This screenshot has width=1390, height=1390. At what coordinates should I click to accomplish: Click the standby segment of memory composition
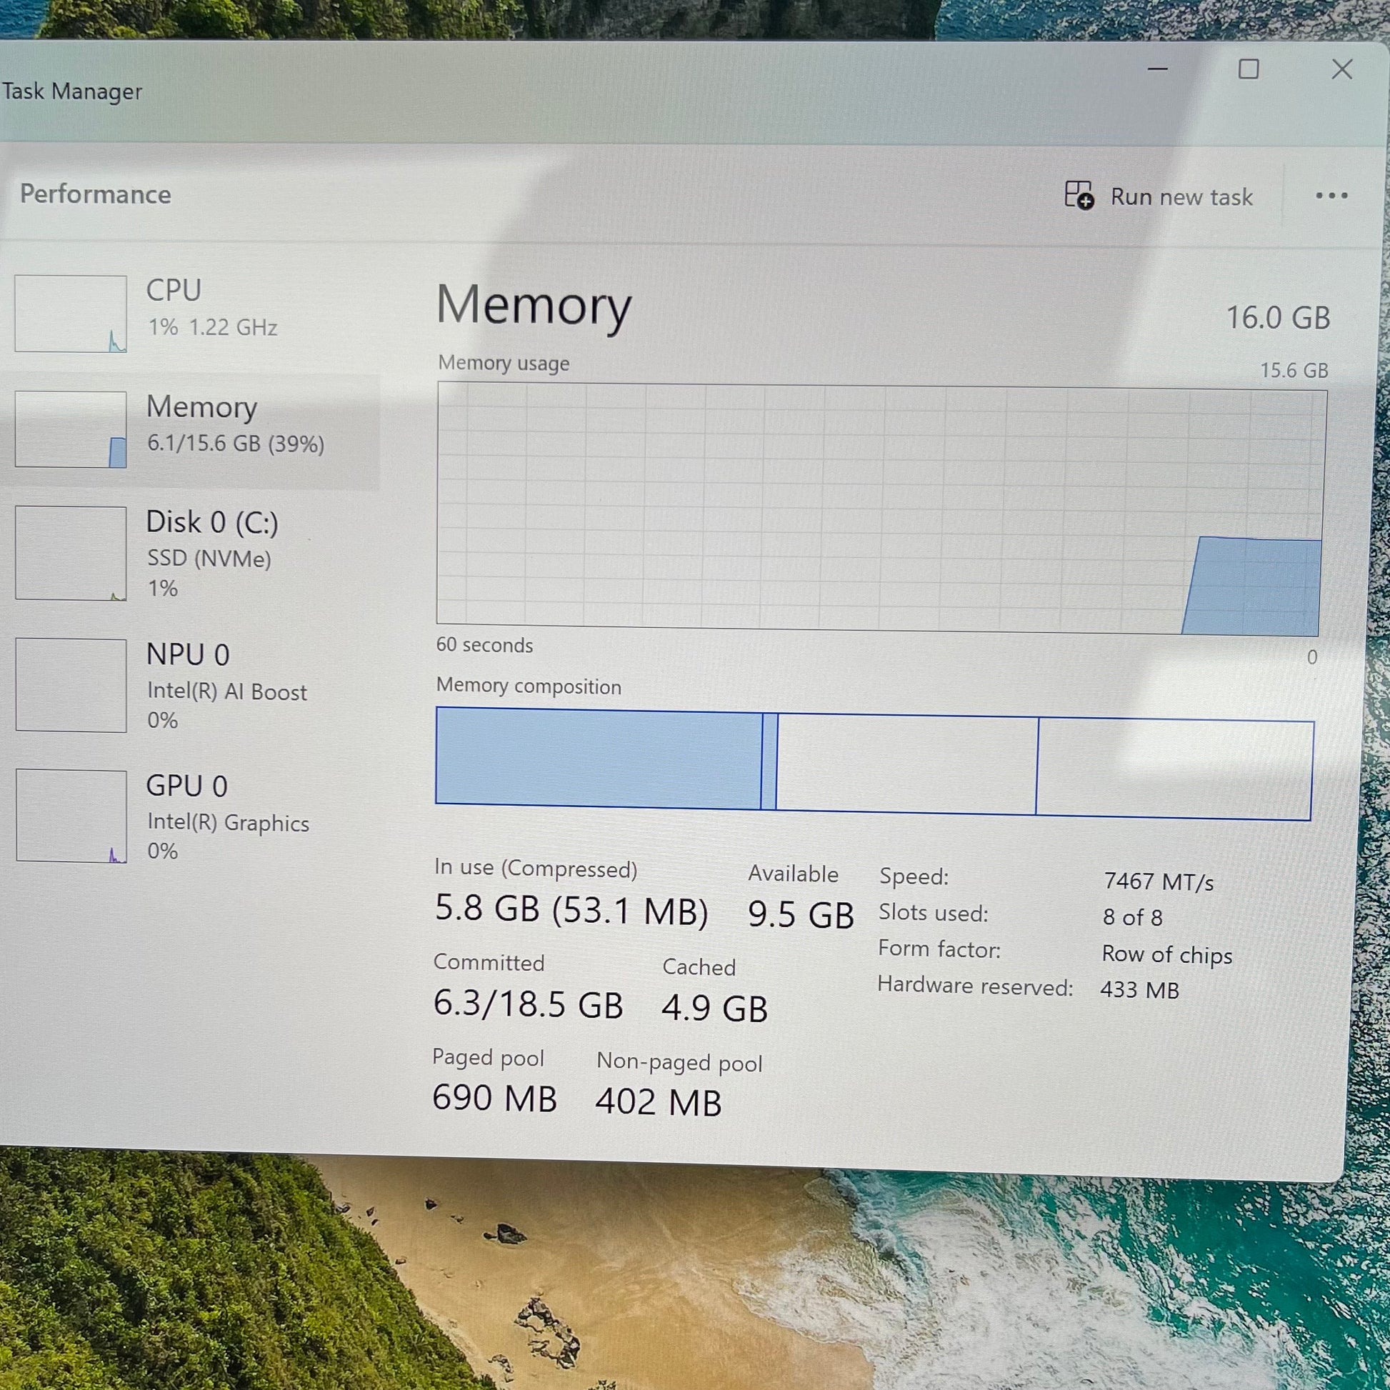tap(906, 764)
